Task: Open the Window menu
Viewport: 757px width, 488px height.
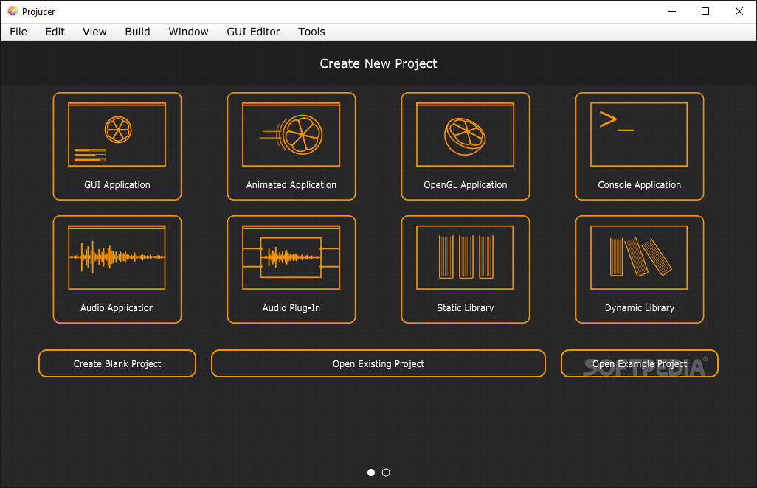Action: click(x=188, y=32)
